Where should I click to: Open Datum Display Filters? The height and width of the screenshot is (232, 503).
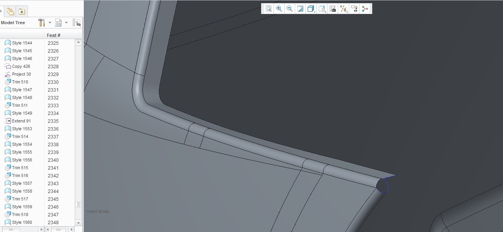tap(344, 9)
